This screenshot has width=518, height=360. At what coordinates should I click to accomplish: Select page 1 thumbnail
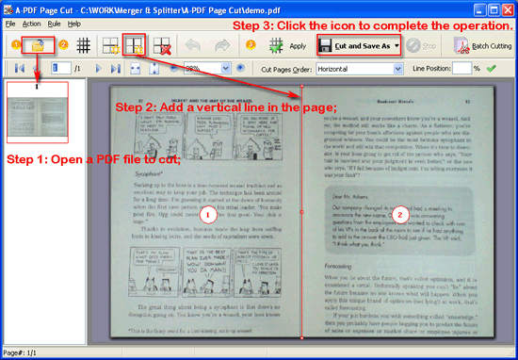click(38, 112)
